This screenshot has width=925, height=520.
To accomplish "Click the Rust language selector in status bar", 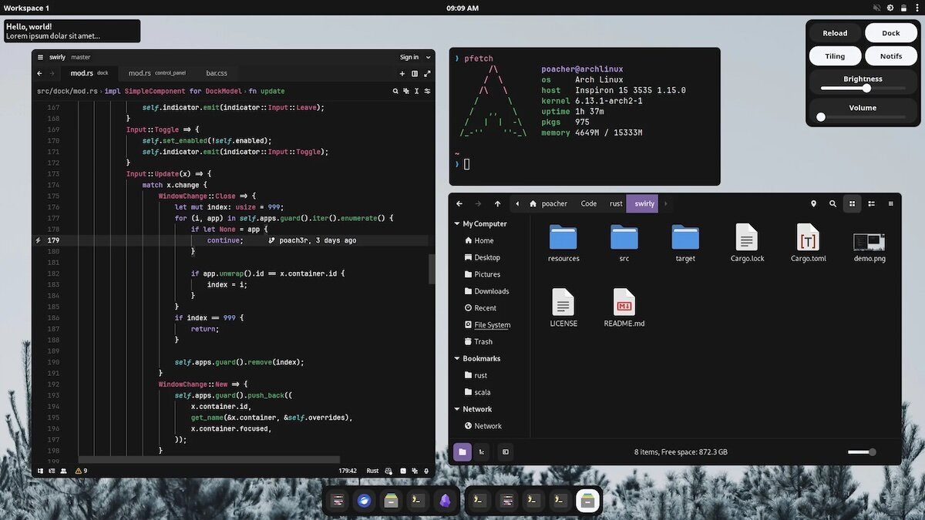I will tap(372, 471).
